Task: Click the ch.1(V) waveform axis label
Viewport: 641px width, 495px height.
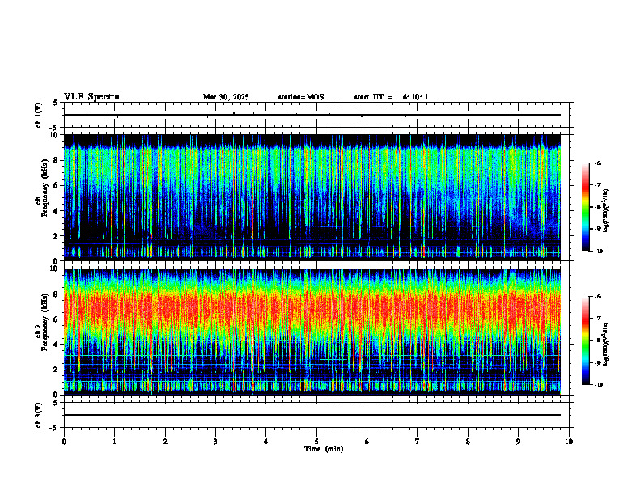Action: coord(39,115)
